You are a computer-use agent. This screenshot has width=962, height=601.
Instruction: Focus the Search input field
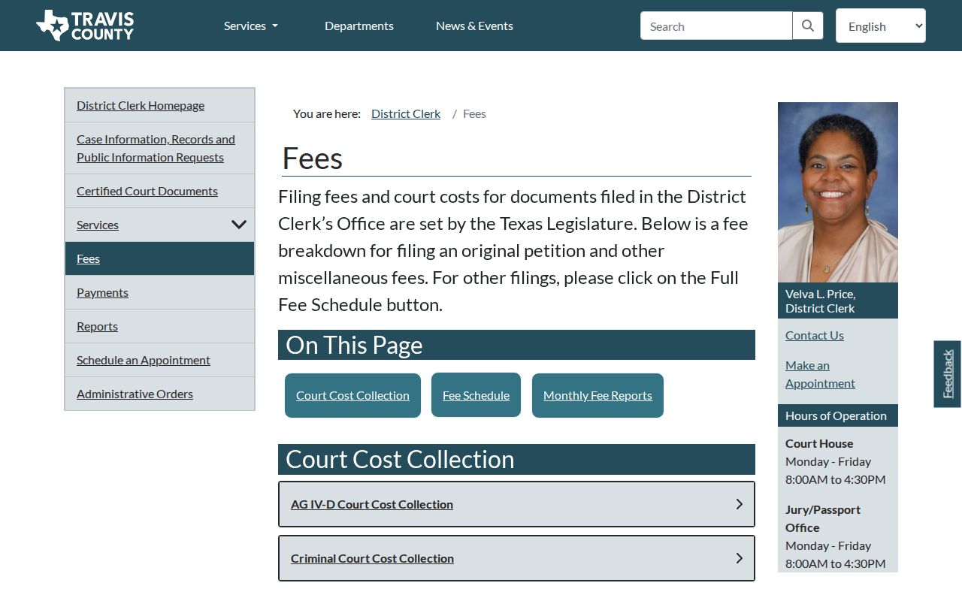coord(716,26)
